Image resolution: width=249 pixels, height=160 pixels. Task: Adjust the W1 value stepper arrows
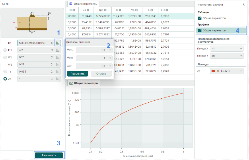(x=52, y=57)
